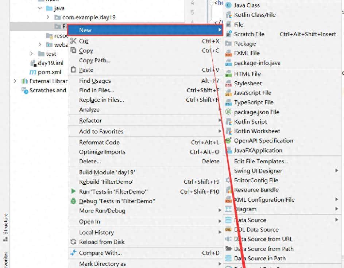Expand the External Libraries node

[x=15, y=81]
